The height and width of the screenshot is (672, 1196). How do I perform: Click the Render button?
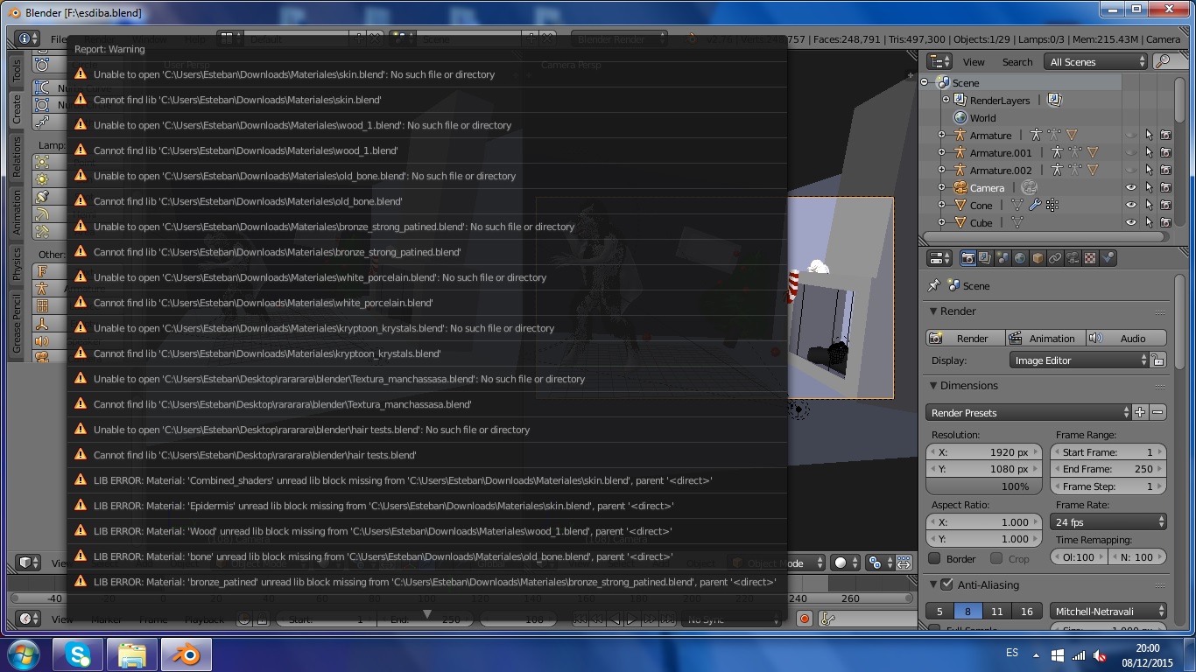click(x=964, y=339)
